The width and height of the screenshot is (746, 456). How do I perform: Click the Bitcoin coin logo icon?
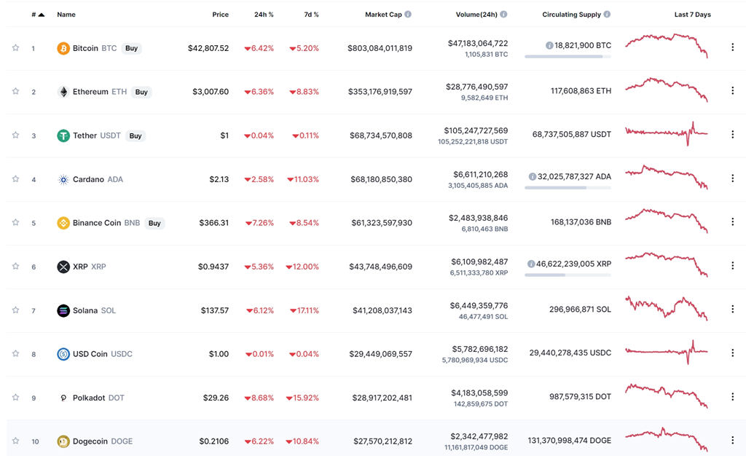(x=63, y=48)
